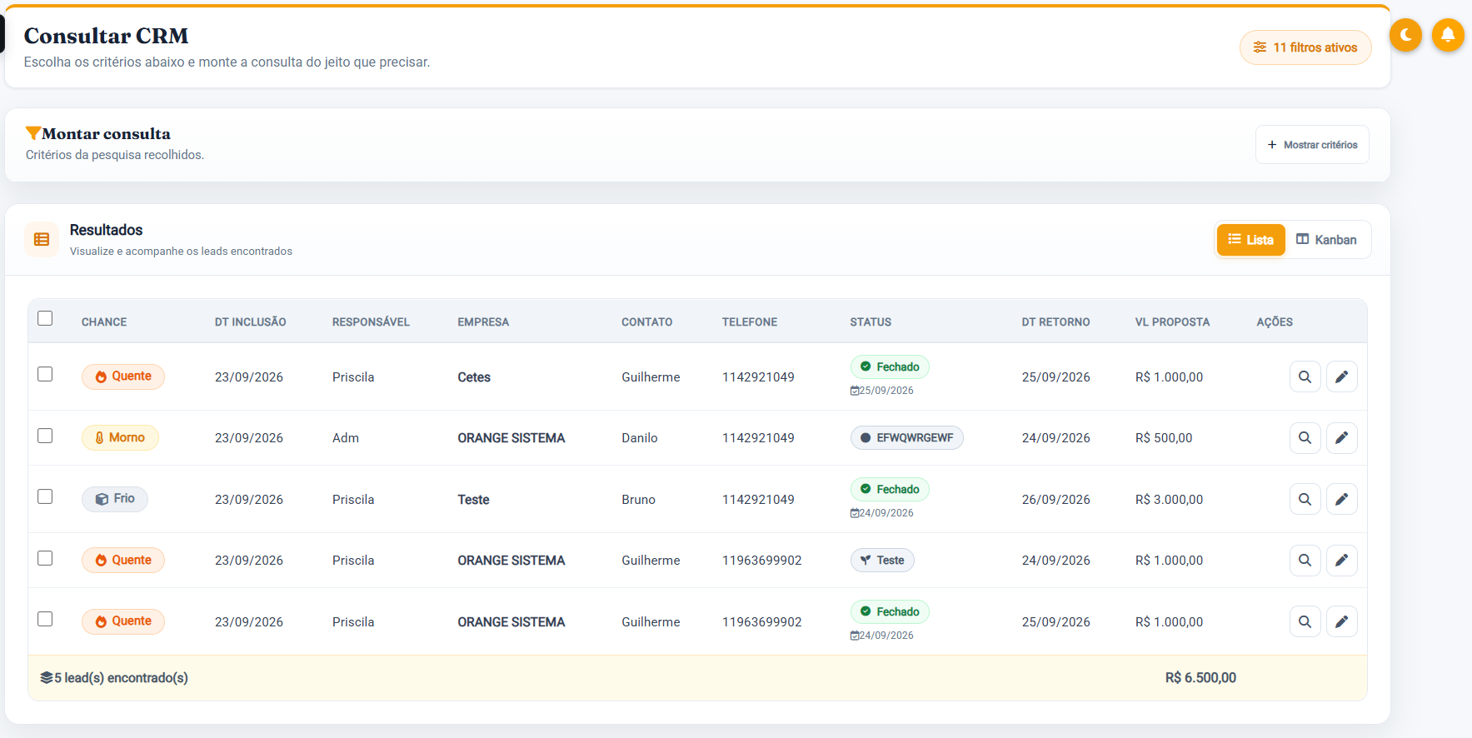Image resolution: width=1472 pixels, height=738 pixels.
Task: Expand criteria with Mostrar critérios
Action: point(1312,145)
